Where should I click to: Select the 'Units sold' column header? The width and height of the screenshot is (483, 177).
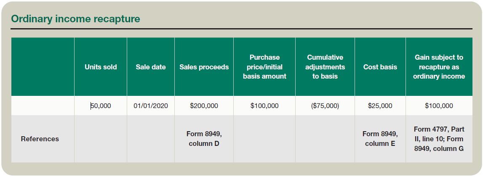coord(101,67)
